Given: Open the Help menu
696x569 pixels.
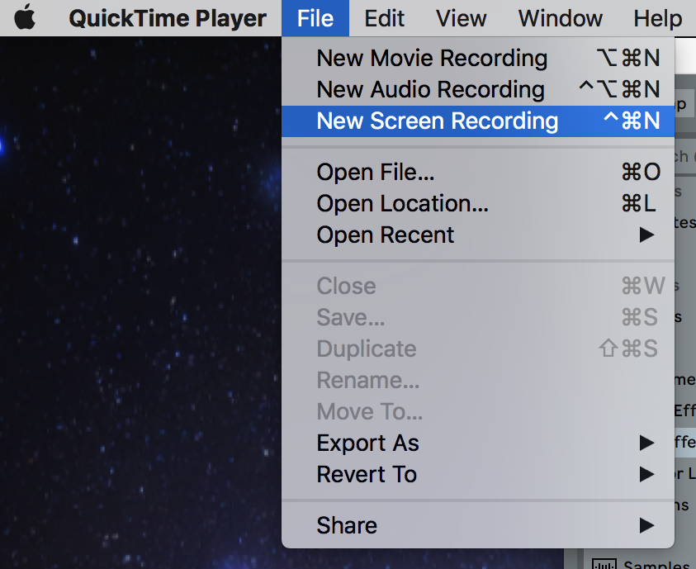Looking at the screenshot, I should click(657, 18).
